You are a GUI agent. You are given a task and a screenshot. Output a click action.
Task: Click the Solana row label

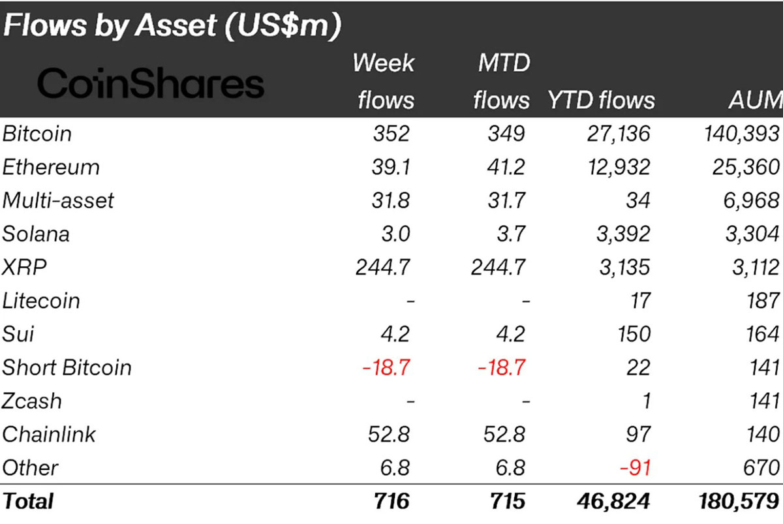(x=36, y=234)
